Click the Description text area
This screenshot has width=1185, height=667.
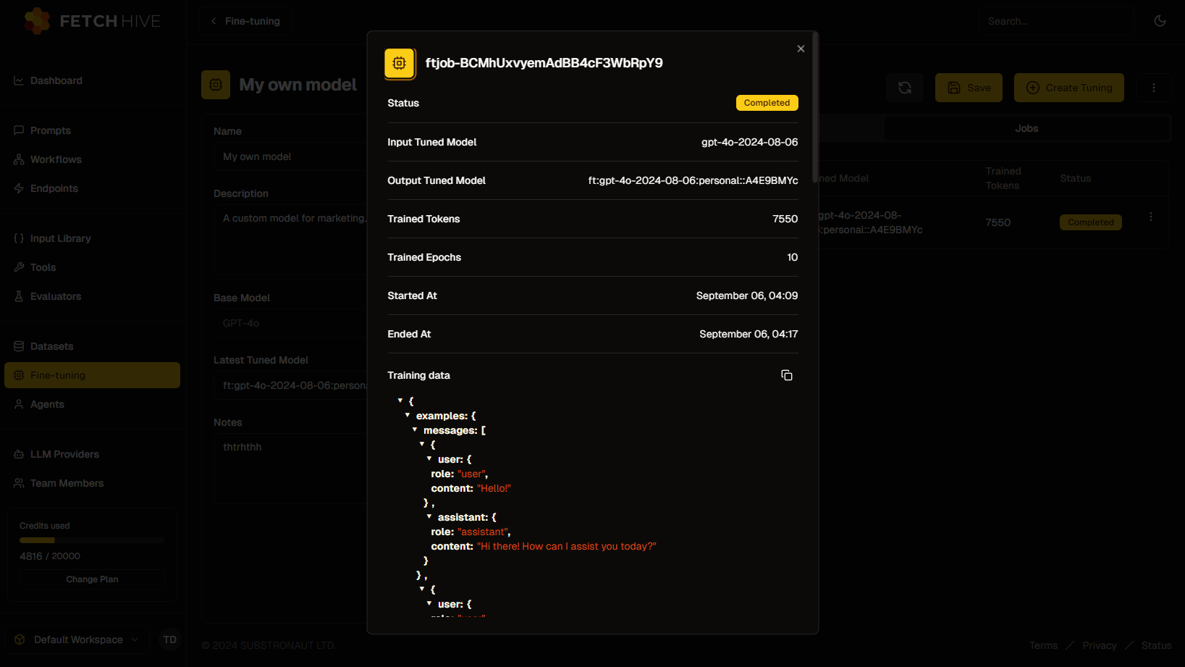[x=290, y=240]
